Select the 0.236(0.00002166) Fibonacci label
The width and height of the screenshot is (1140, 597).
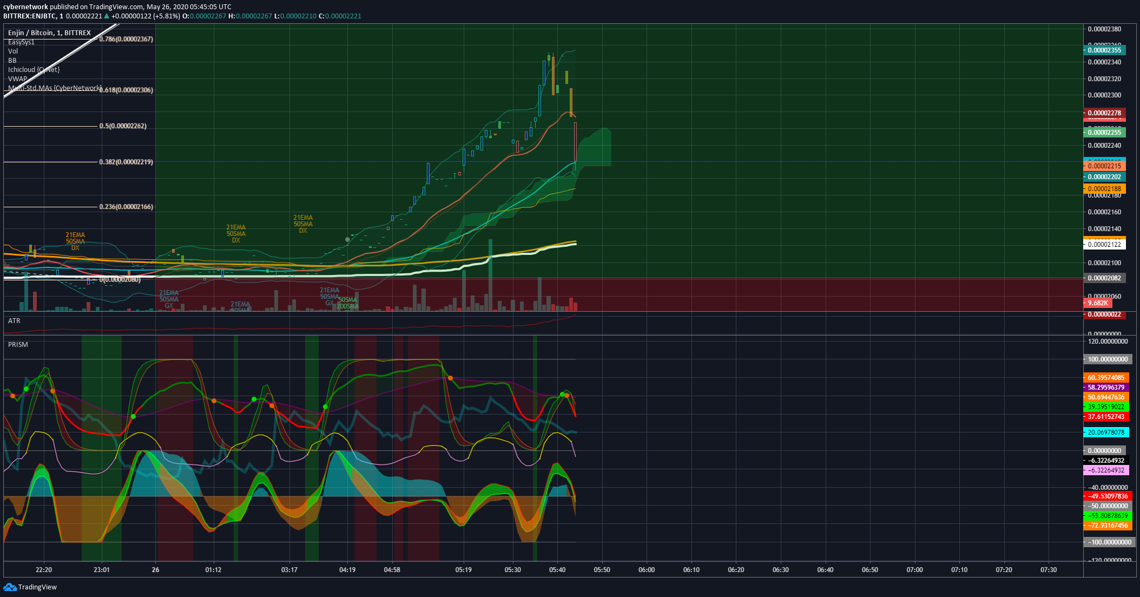click(126, 207)
